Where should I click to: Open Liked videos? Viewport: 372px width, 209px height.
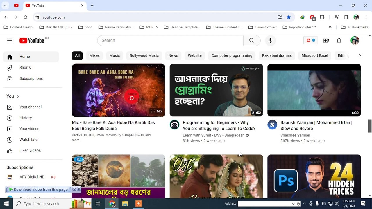coord(31,150)
